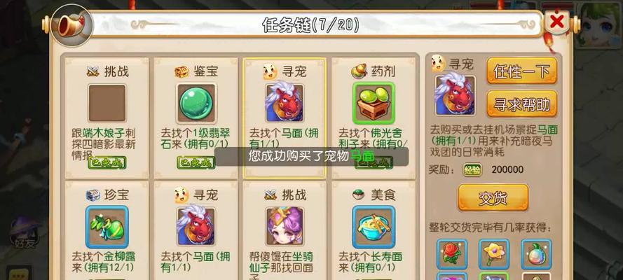Click the 马面 pet portrait in detail panel
This screenshot has width=623, height=280.
[x=456, y=96]
